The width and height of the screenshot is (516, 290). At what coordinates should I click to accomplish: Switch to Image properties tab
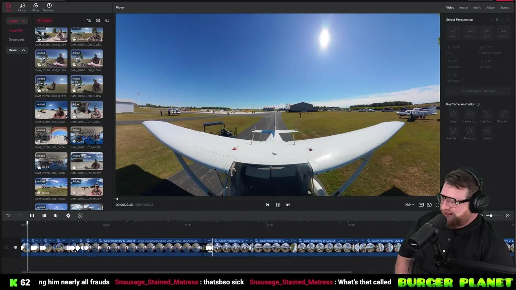pos(464,8)
